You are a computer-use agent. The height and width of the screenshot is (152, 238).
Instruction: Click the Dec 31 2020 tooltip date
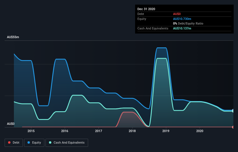[146, 9]
